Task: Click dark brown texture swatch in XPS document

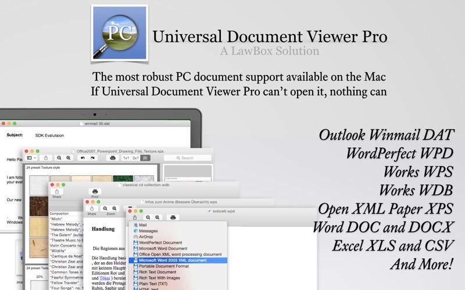Action: pos(39,206)
